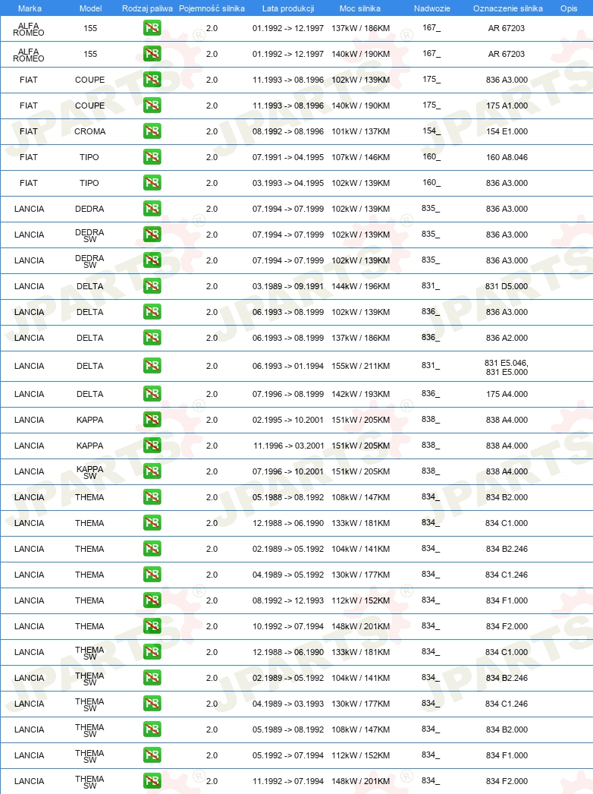Click fuel icon in Lancia Delta 836 A3.000 row
This screenshot has width=593, height=794.
tap(152, 312)
